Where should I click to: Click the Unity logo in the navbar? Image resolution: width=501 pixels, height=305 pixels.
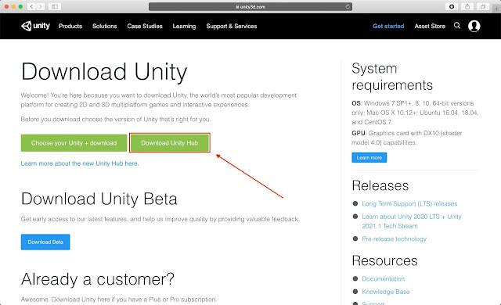point(35,26)
